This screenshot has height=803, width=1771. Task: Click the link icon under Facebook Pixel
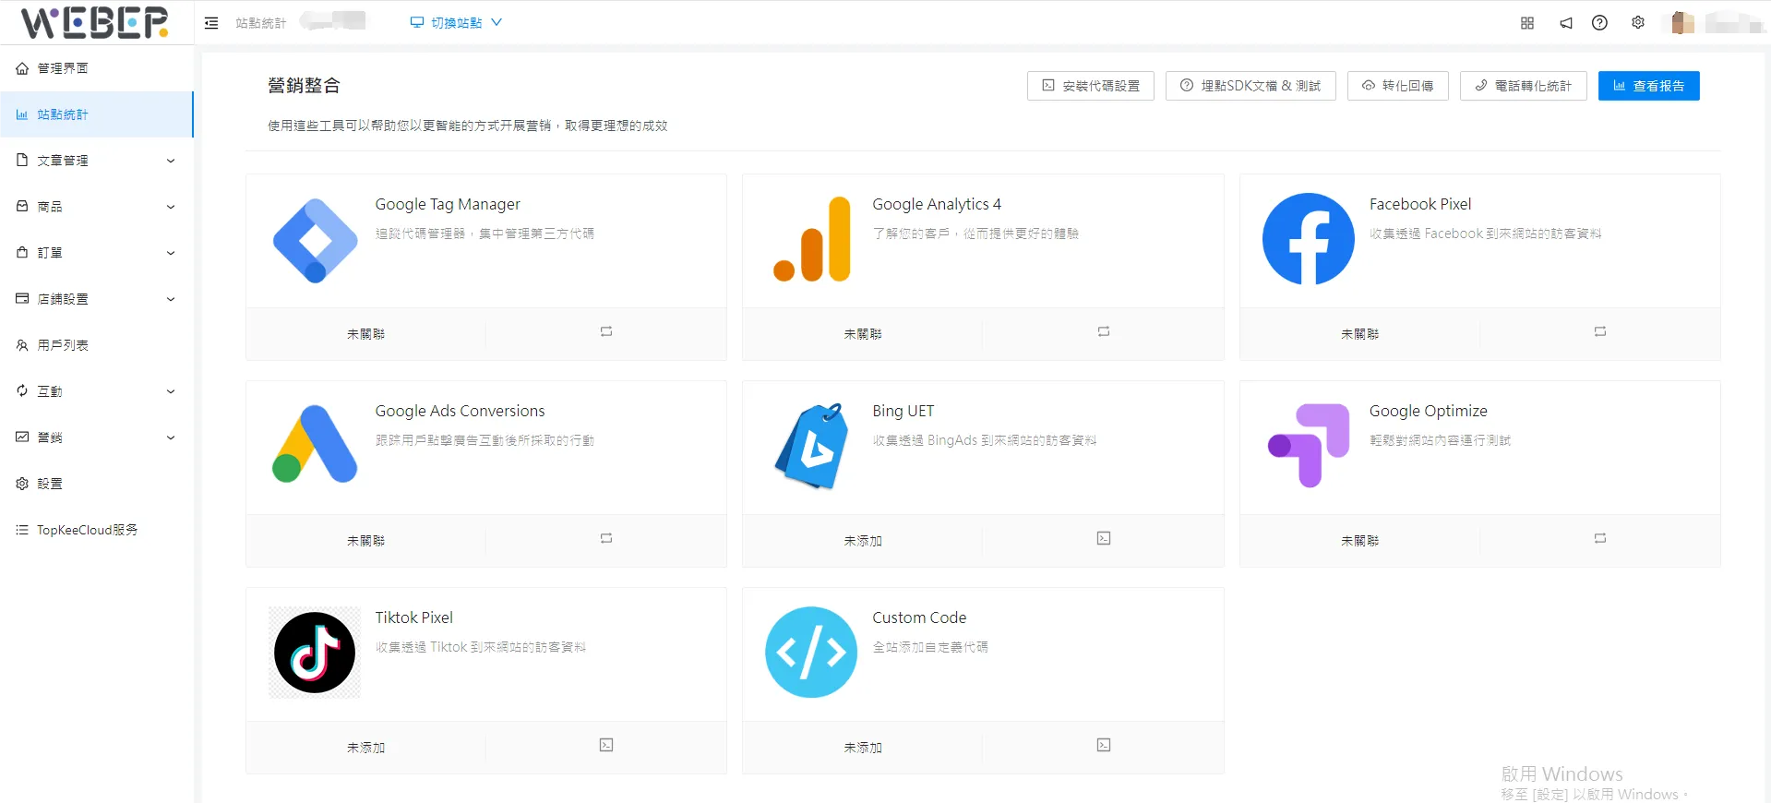tap(1599, 331)
